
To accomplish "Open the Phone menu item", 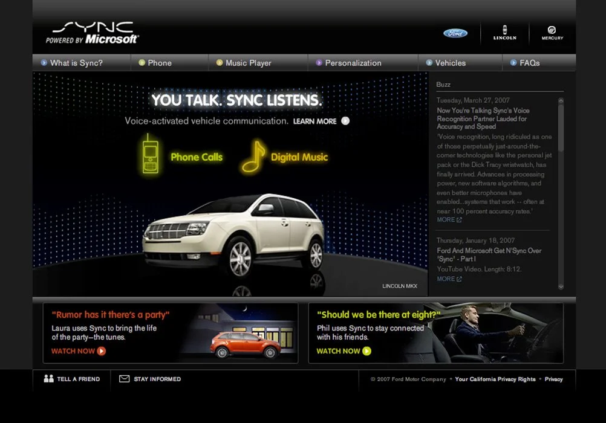I will point(160,63).
